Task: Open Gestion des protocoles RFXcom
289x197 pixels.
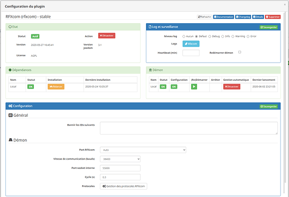Action: [123, 186]
